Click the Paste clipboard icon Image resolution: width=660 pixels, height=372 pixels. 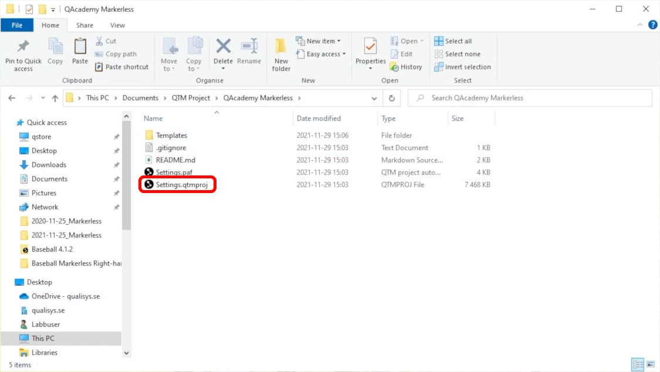click(x=80, y=47)
